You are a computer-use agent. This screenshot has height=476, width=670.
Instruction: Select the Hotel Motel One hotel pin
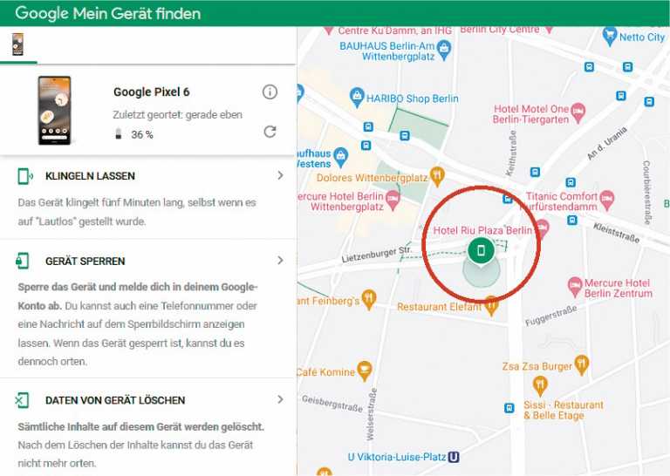pos(578,112)
